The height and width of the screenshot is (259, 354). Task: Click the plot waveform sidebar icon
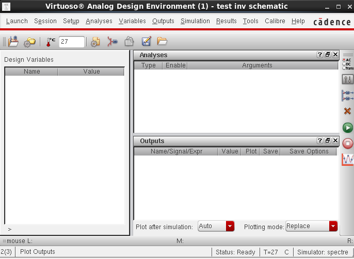(x=348, y=160)
